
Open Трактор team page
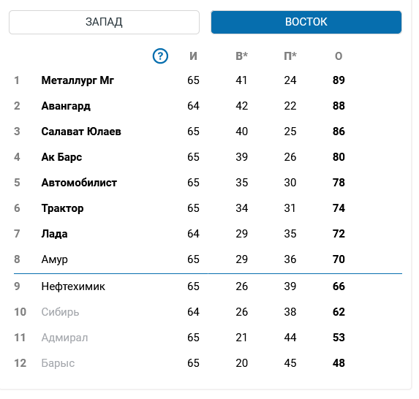tap(62, 208)
